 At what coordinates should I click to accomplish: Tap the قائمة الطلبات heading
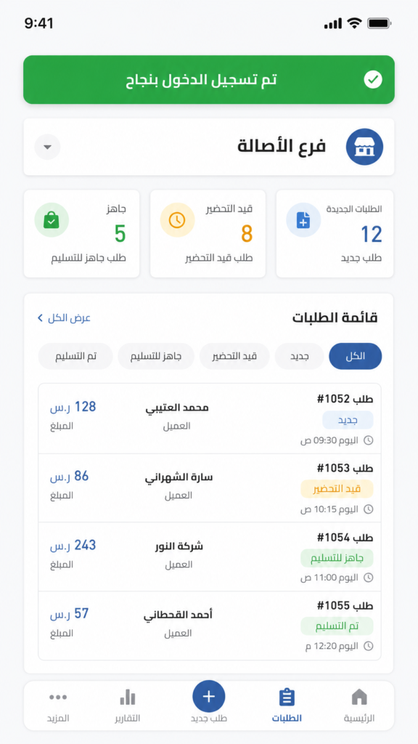[x=335, y=318]
